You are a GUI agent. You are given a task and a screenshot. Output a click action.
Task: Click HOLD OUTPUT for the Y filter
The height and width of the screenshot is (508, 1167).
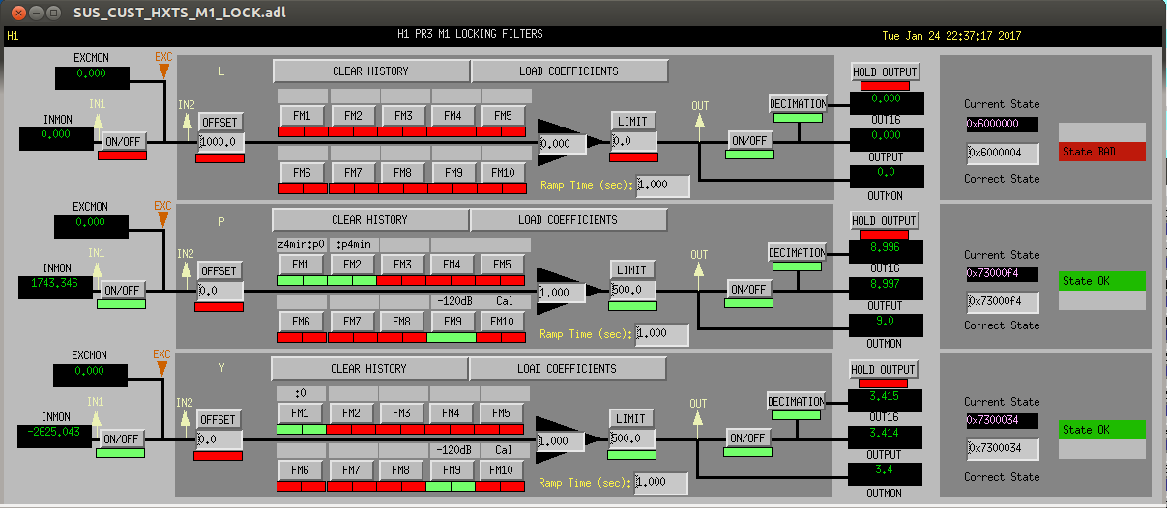click(x=884, y=369)
